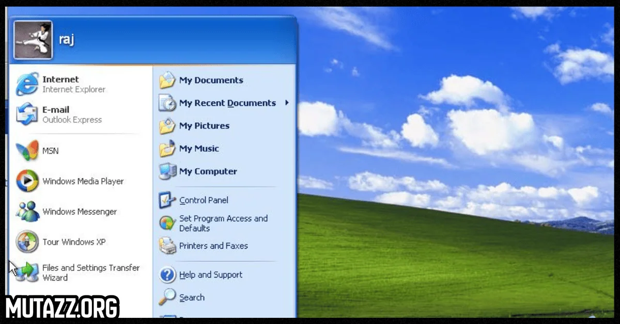The width and height of the screenshot is (620, 324).
Task: Open the My Music folder
Action: point(199,149)
